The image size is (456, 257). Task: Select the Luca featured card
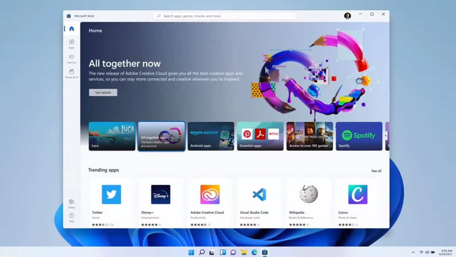point(112,136)
